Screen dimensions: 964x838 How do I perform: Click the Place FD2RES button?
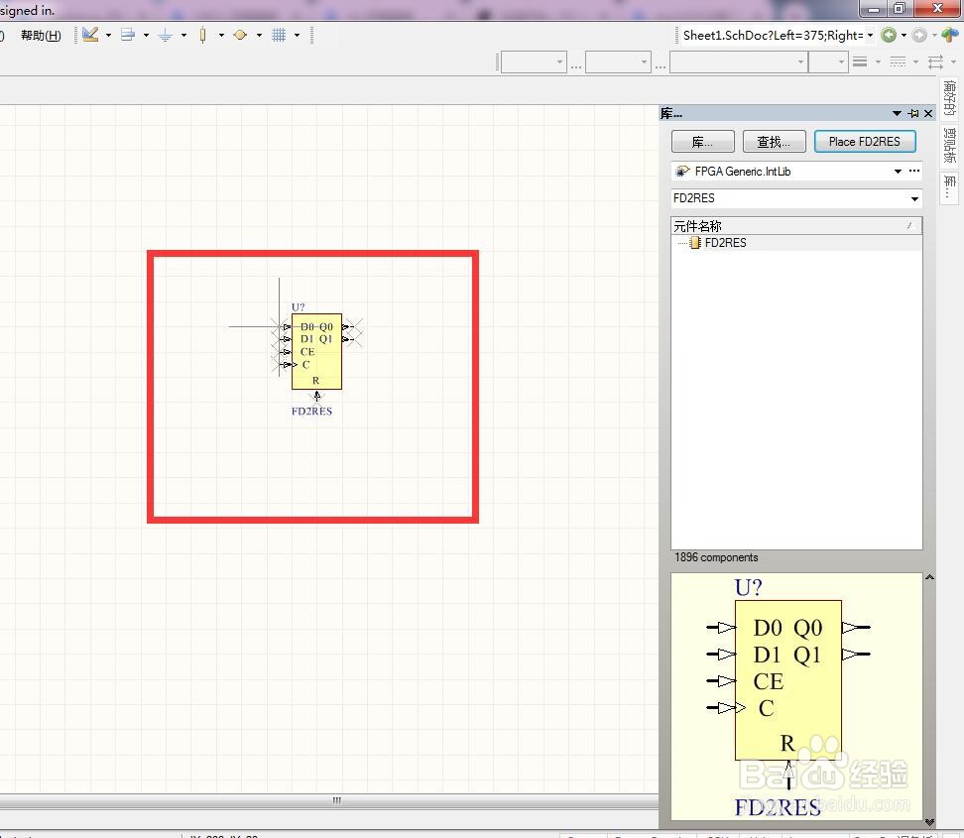(x=865, y=142)
